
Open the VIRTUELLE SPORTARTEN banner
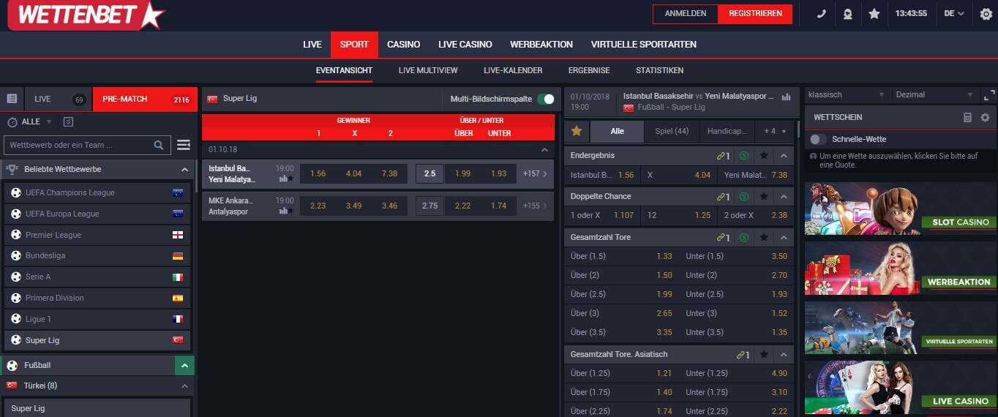(900, 328)
